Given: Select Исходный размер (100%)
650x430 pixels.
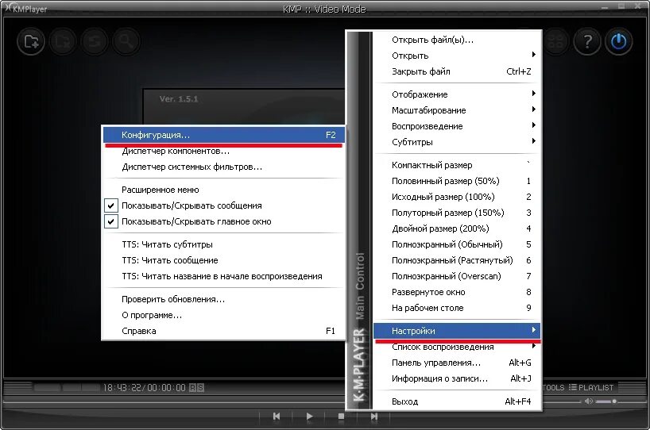Looking at the screenshot, I should [x=457, y=197].
